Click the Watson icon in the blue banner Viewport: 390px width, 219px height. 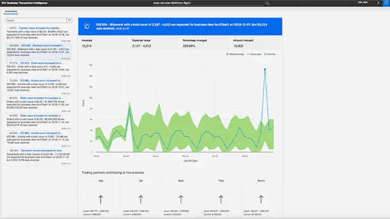(87, 26)
